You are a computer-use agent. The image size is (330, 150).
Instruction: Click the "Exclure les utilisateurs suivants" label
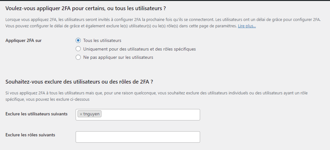pos(36,114)
